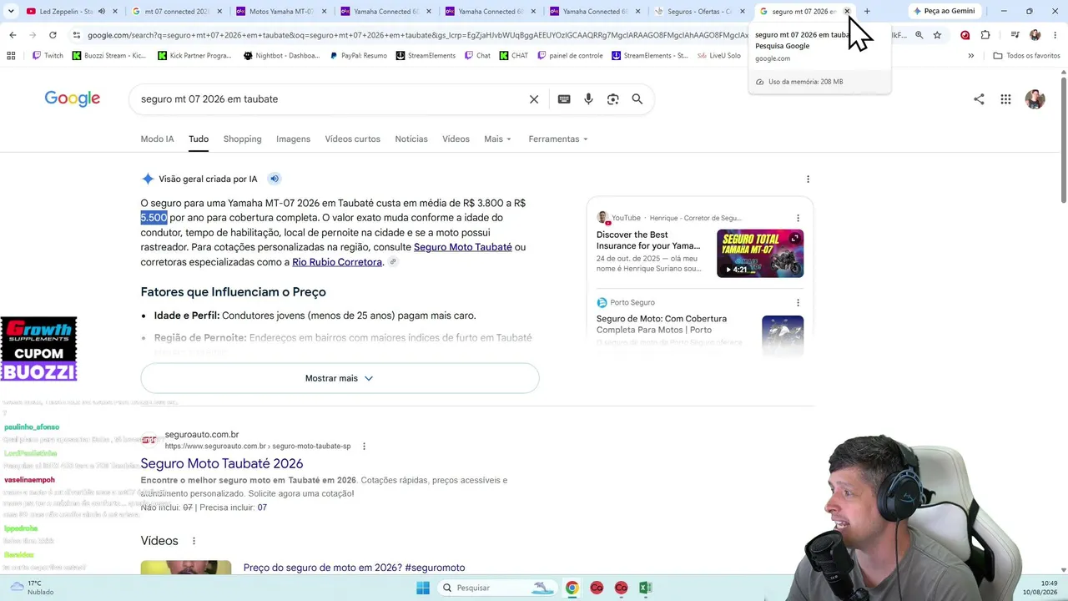
Task: Mute the Led Zeppelin tab audio
Action: pyautogui.click(x=102, y=12)
